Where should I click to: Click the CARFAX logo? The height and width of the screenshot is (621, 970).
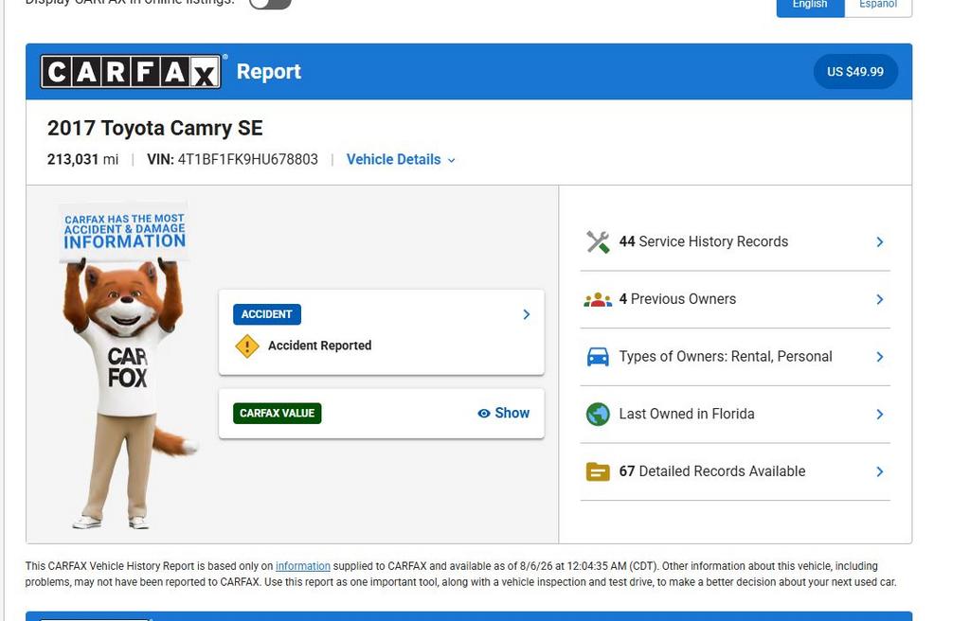[x=131, y=72]
